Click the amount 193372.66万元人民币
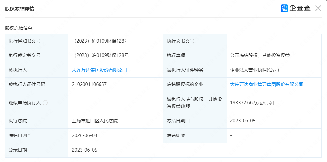The width and height of the screenshot is (327, 162). [x=253, y=103]
